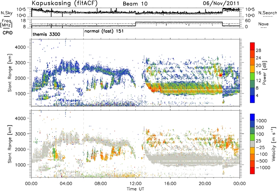The width and height of the screenshot is (277, 191).
Task: Click the '28' tick on the Power scale
Action: (x=258, y=50)
